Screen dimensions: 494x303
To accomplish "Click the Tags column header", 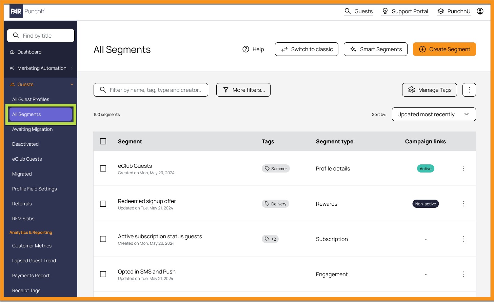I will 268,141.
